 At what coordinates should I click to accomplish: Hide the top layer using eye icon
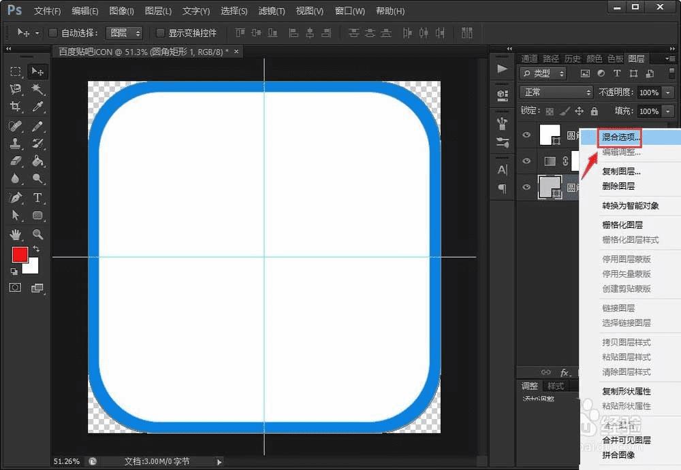(526, 135)
